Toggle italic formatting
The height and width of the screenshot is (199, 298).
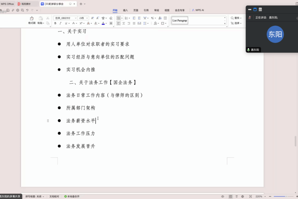pos(61,23)
